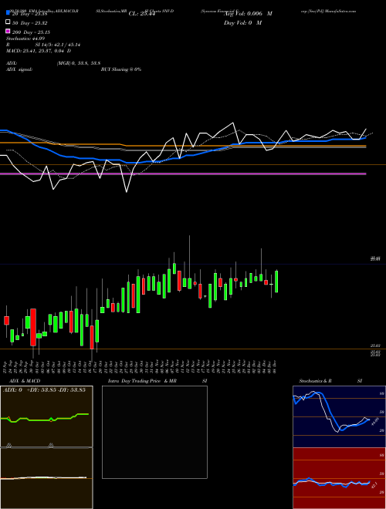Viewport: 386px width, 509px height.
Task: Click the 'Intra Day Trading Price & MR' heading
Action: 142,381
